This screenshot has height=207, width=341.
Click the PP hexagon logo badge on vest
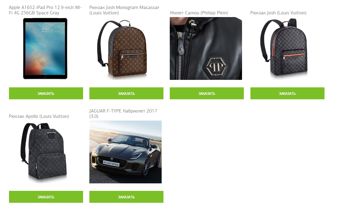click(216, 66)
